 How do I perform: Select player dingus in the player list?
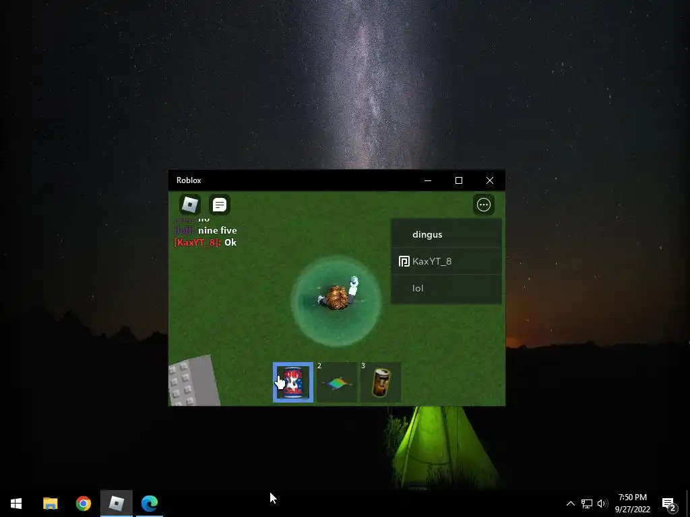coord(446,234)
